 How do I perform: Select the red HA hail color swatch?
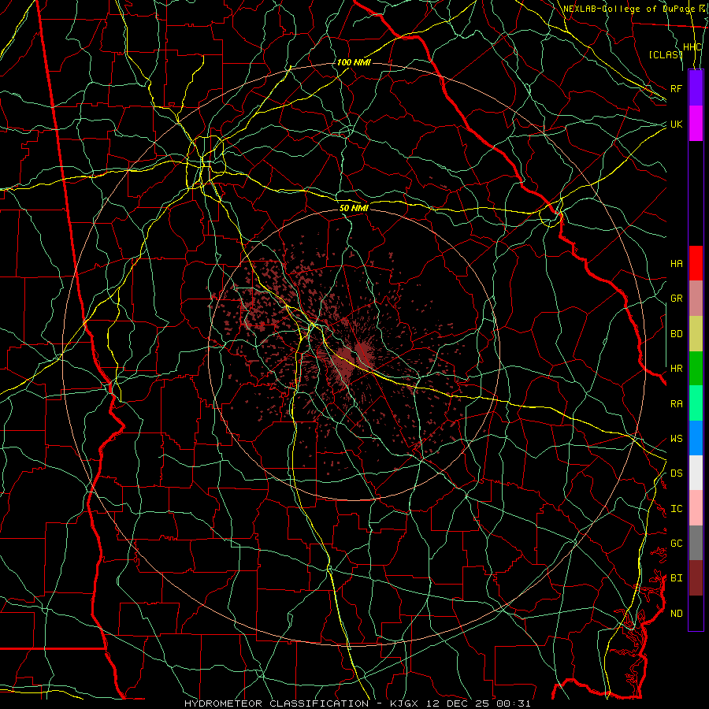click(696, 263)
